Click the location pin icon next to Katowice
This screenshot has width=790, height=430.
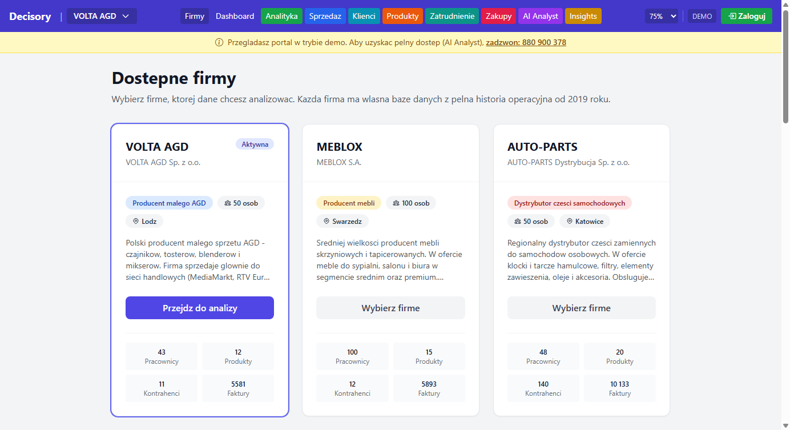pyautogui.click(x=569, y=221)
